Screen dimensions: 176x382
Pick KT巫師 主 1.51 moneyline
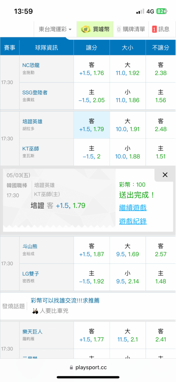161,152
